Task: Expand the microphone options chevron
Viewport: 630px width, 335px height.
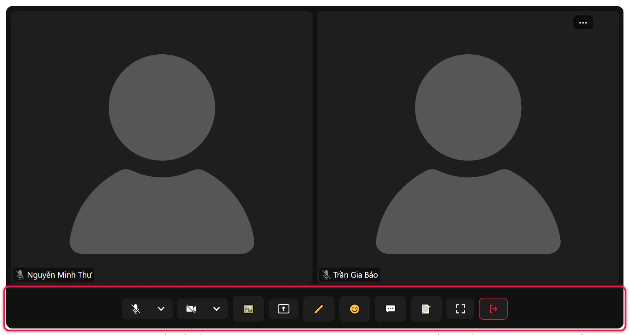Action: (161, 309)
